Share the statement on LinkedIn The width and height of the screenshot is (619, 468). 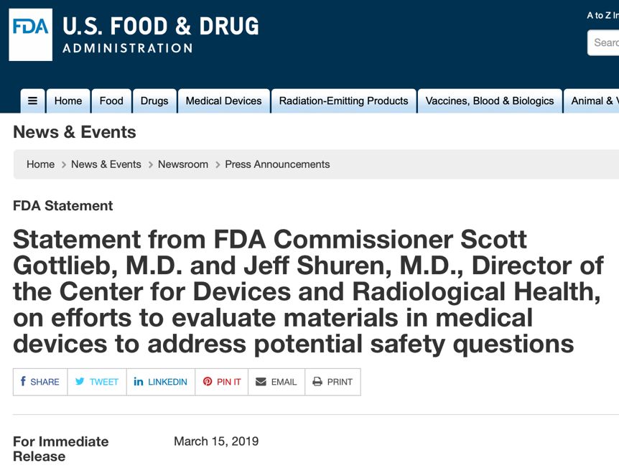tap(160, 382)
